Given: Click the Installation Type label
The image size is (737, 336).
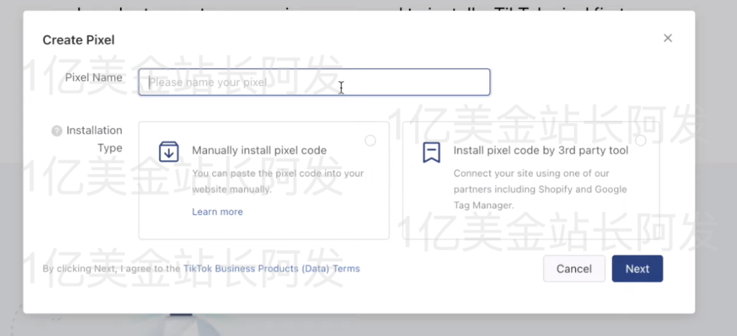Looking at the screenshot, I should (94, 139).
